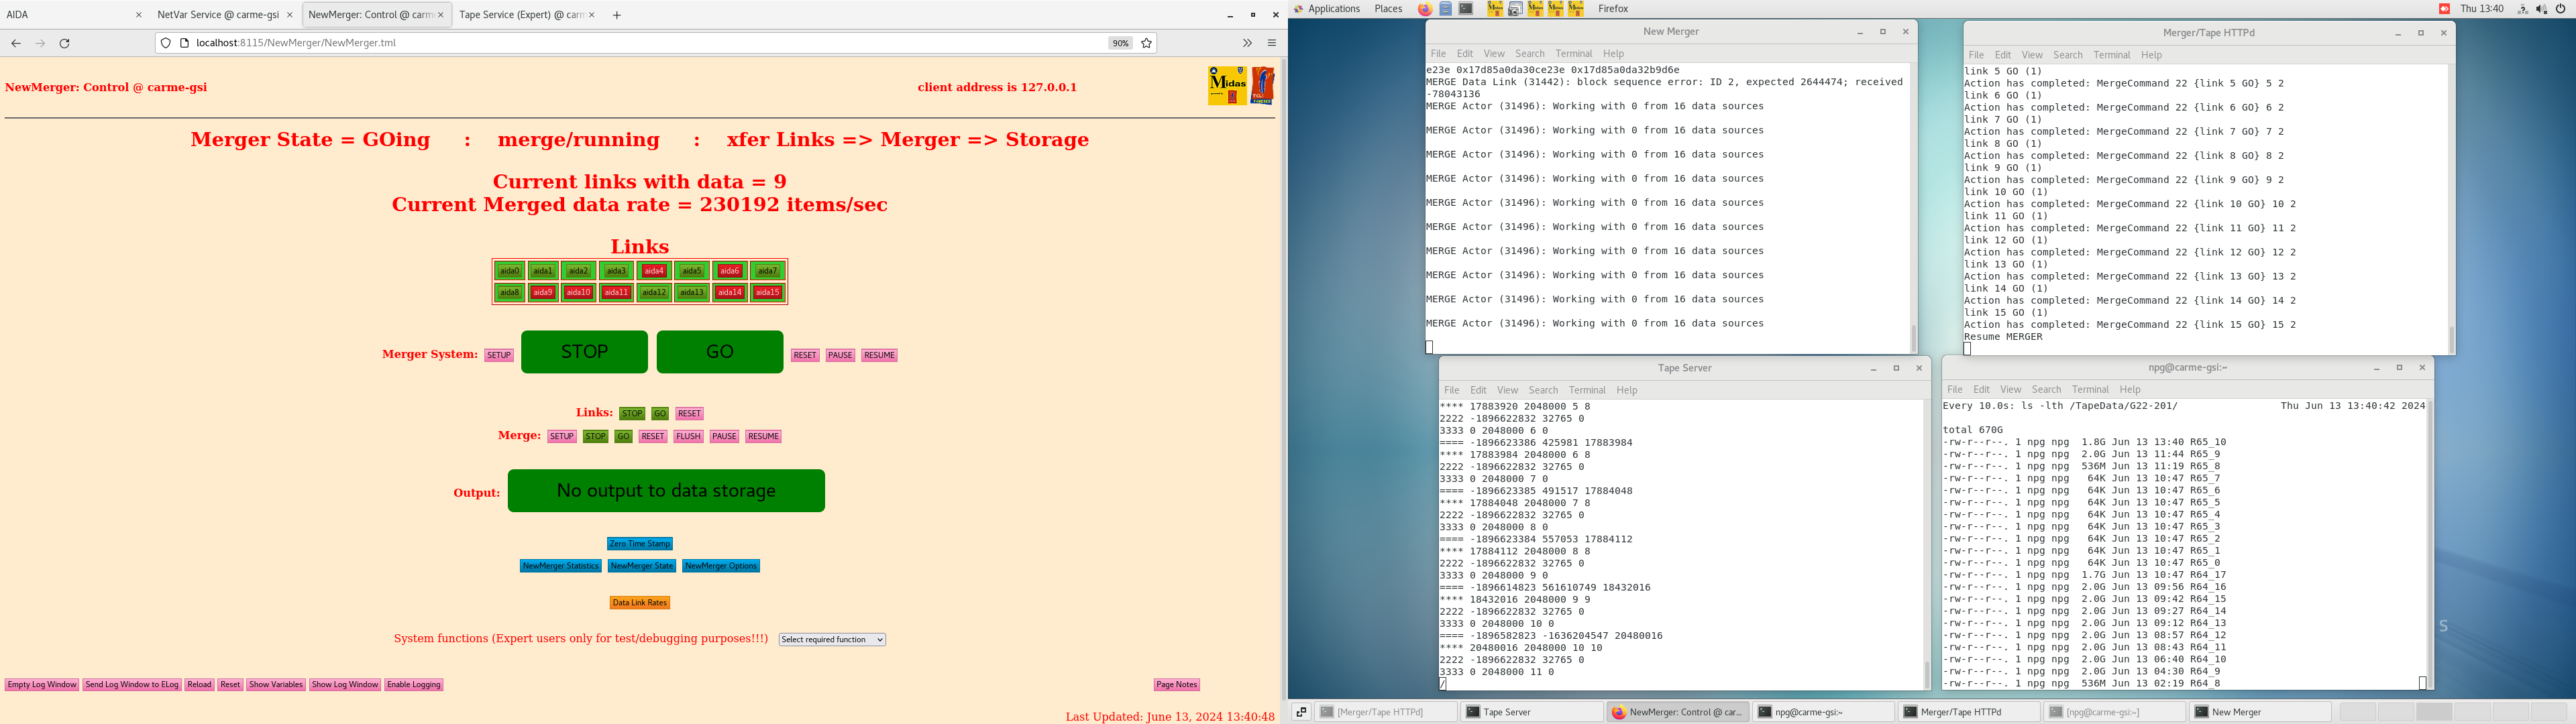Open the Firefox hamburger menu
Screen dimensions: 2576x724
1272,43
